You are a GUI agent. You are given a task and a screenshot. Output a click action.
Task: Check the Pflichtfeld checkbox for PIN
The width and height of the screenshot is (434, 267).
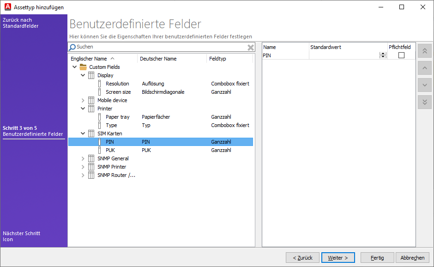[401, 55]
